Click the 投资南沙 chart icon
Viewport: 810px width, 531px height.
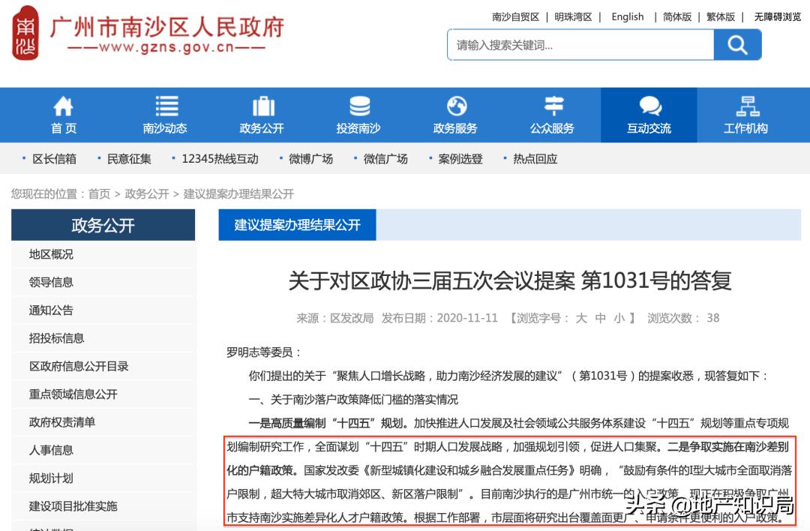(361, 108)
